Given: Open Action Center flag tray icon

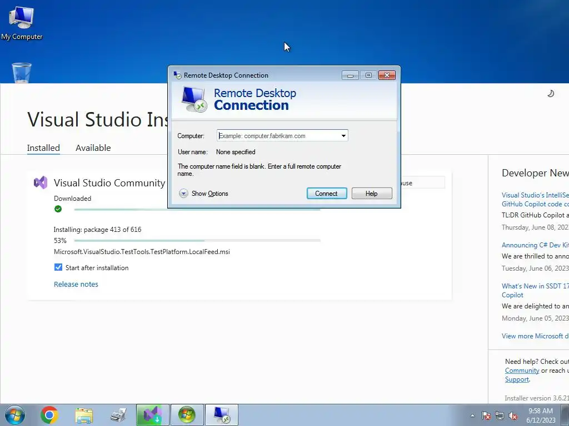Looking at the screenshot, I should tap(486, 415).
